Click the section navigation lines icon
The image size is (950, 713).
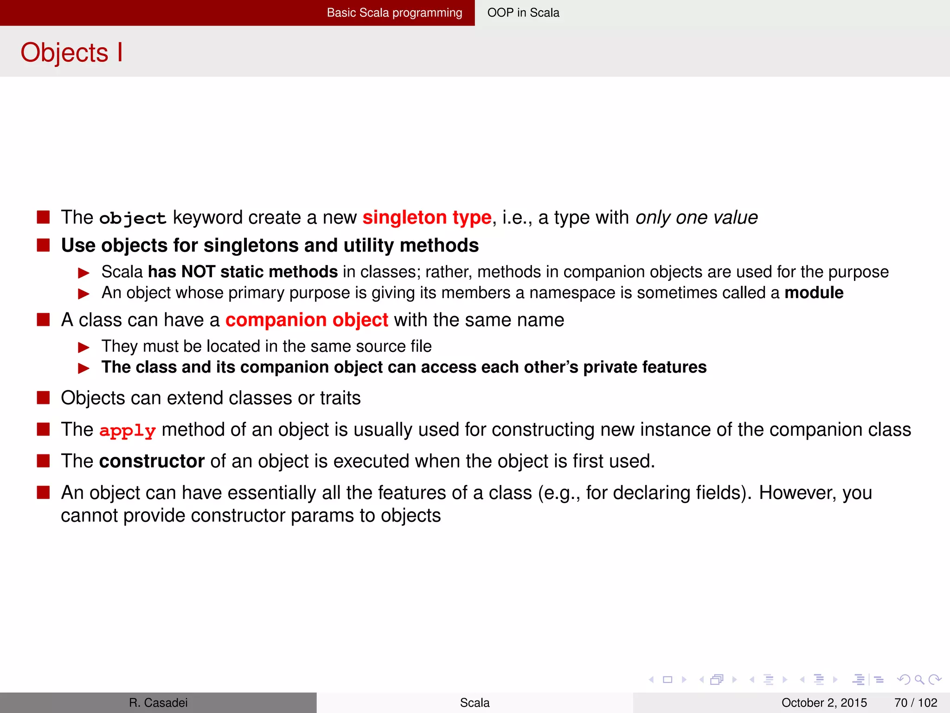(819, 680)
